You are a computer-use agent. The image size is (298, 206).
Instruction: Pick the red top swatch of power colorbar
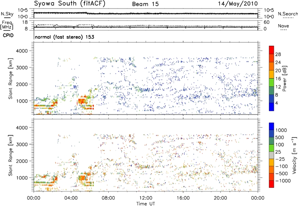pos(272,50)
